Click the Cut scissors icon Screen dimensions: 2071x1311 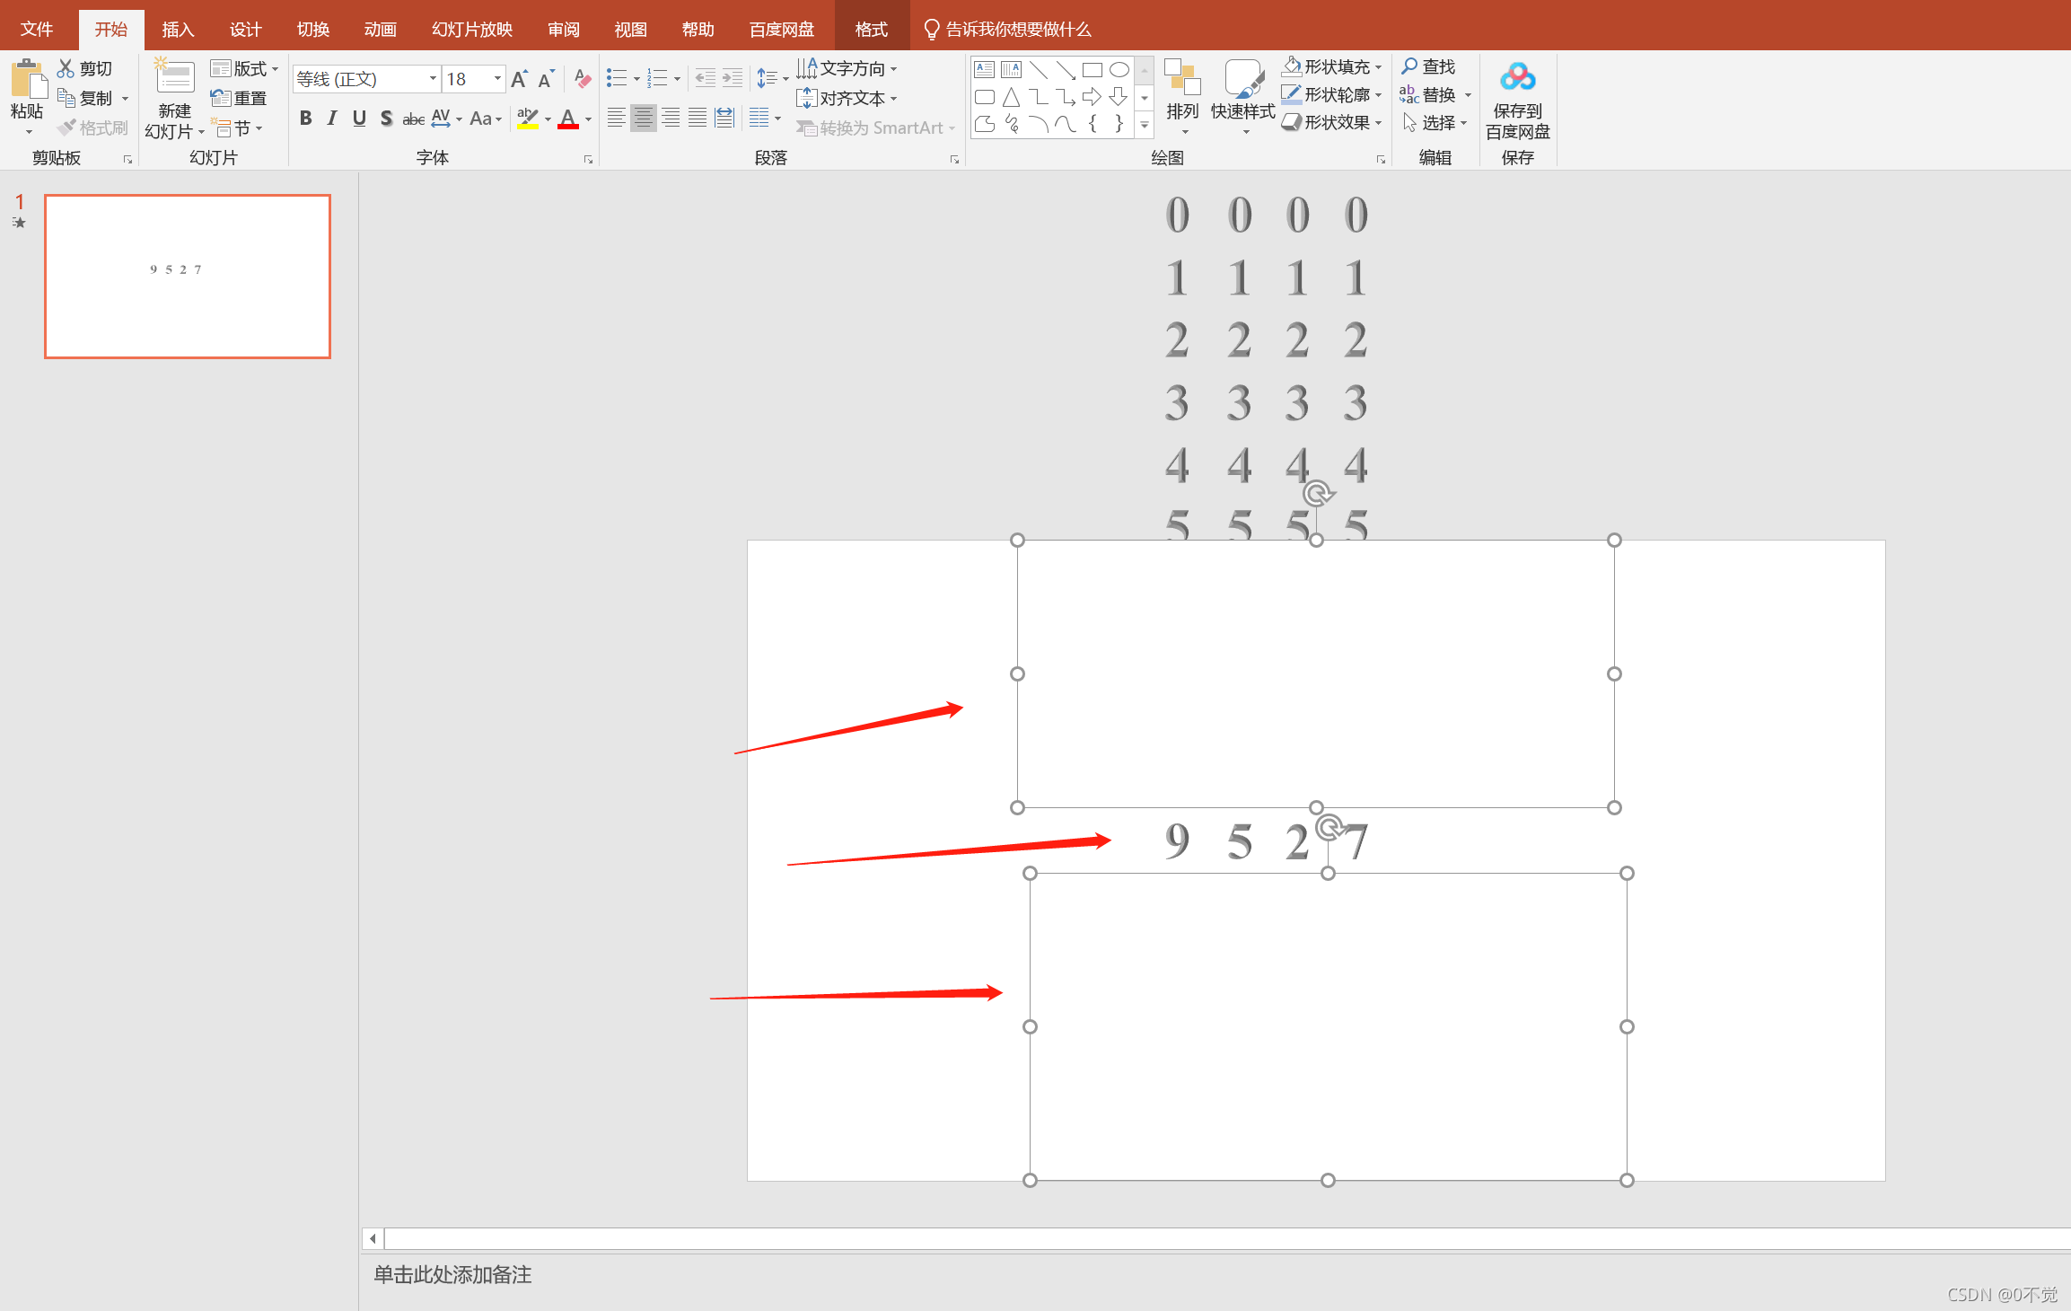pos(66,69)
